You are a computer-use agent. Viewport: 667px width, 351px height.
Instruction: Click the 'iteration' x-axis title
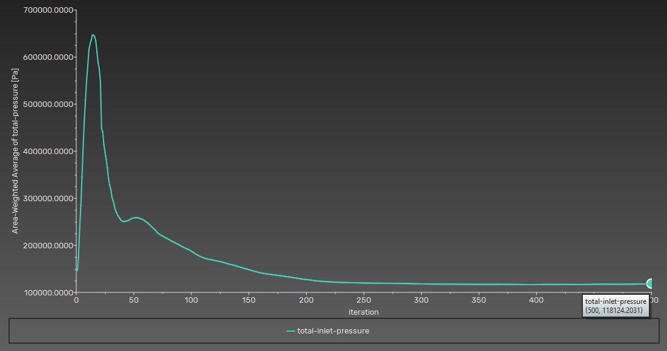point(363,312)
